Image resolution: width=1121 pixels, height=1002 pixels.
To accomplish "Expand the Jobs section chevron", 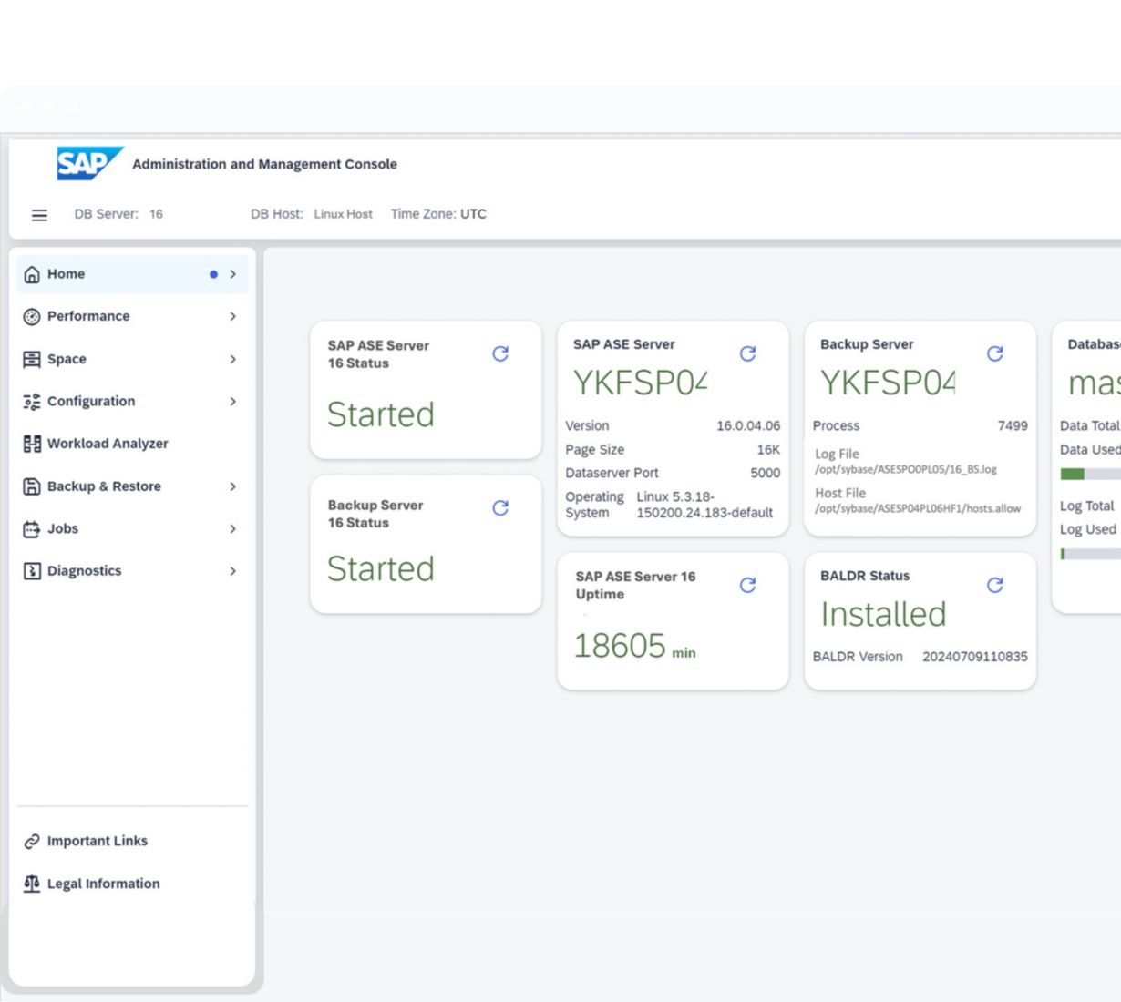I will pyautogui.click(x=233, y=528).
